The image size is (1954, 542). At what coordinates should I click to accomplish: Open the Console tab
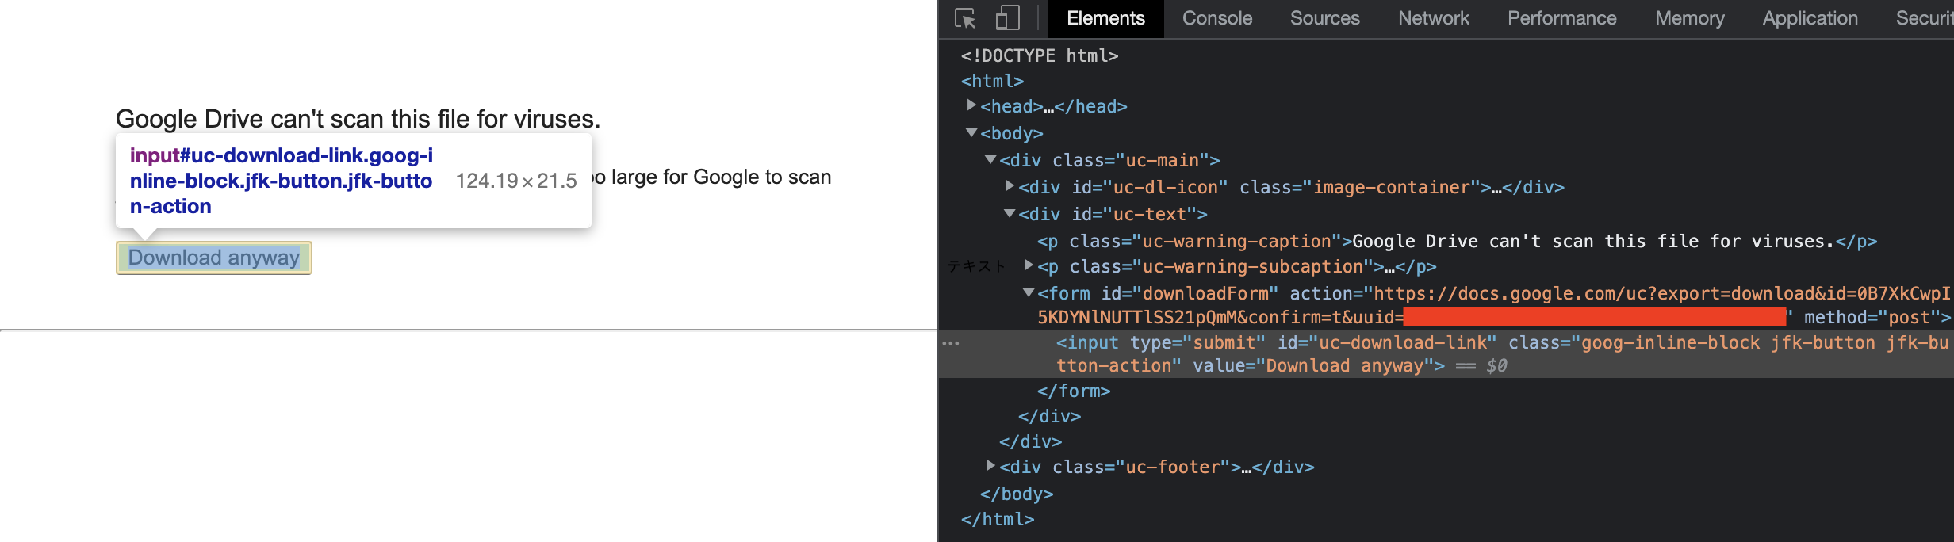coord(1217,18)
